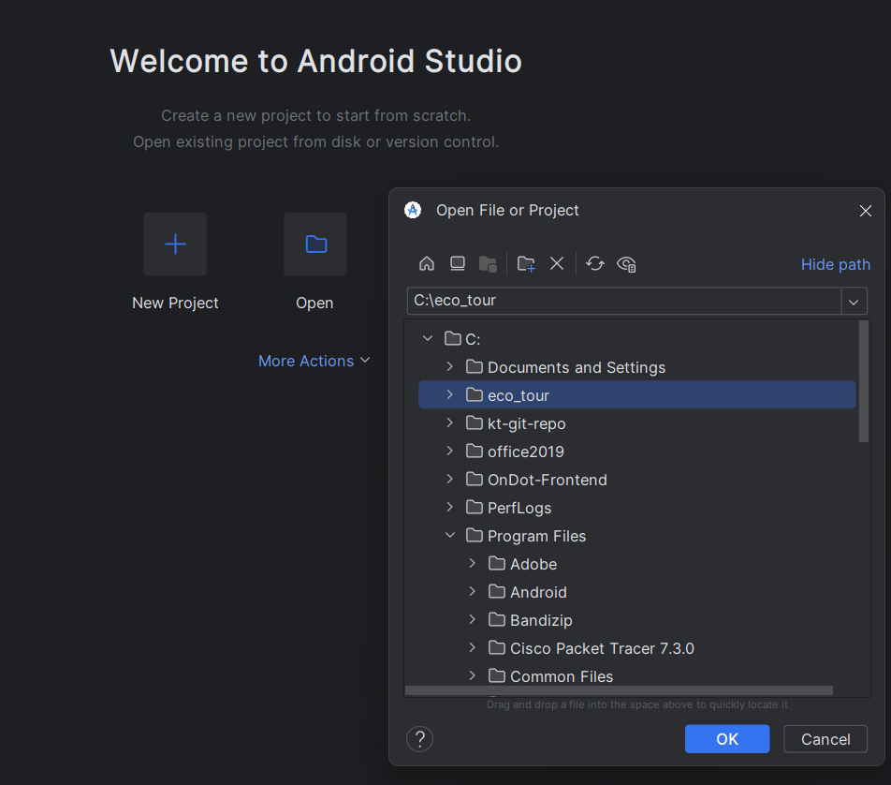Viewport: 891px width, 785px height.
Task: Click the file tree horizontal scrollbar
Action: [619, 690]
